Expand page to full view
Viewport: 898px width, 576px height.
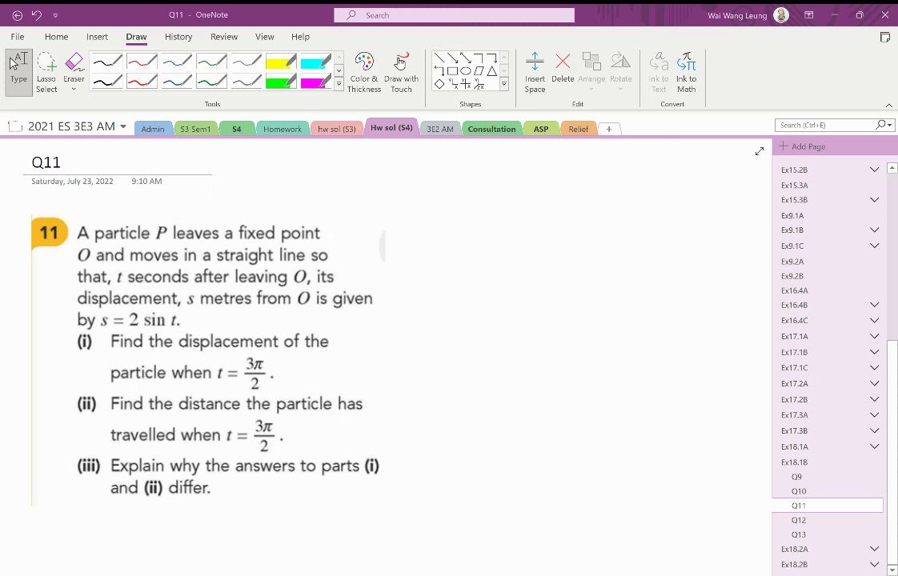760,151
